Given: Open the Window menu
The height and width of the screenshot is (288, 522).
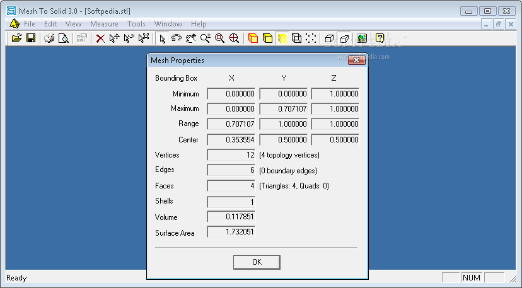Looking at the screenshot, I should coord(168,24).
